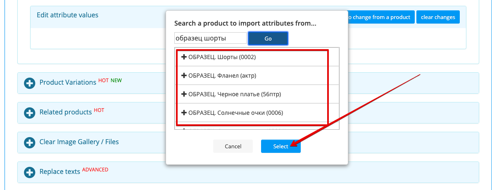This screenshot has width=492, height=190.
Task: Expand the Replace texts plus icon
Action: coord(29,172)
